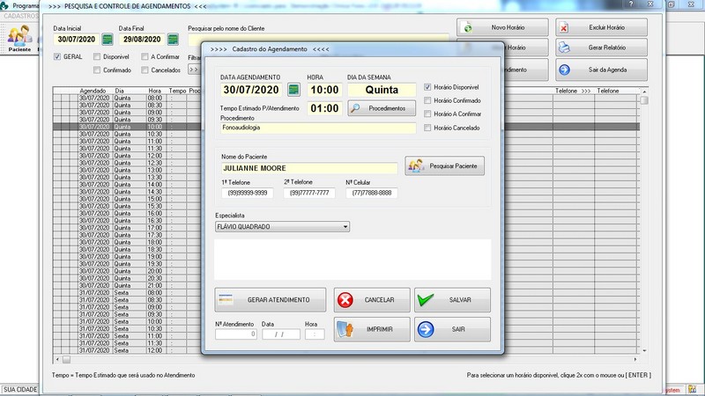The image size is (705, 396).
Task: Click the Excluir Horário button
Action: point(601,27)
